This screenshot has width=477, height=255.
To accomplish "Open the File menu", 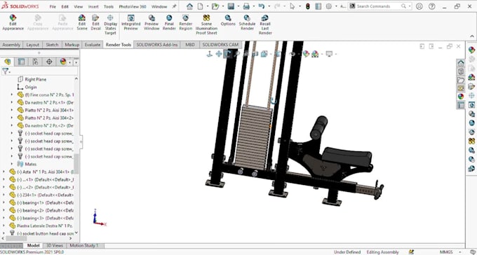I will click(x=53, y=6).
